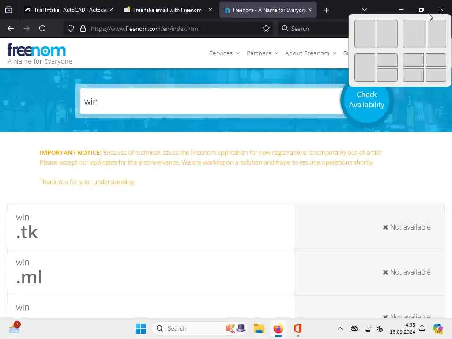
Task: Switch to Trial Intake AutoCAD tab
Action: [69, 10]
